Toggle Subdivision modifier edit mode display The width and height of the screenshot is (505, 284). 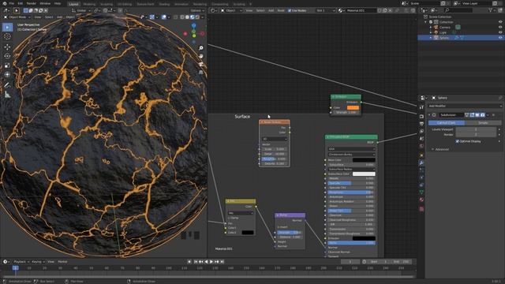(472, 115)
